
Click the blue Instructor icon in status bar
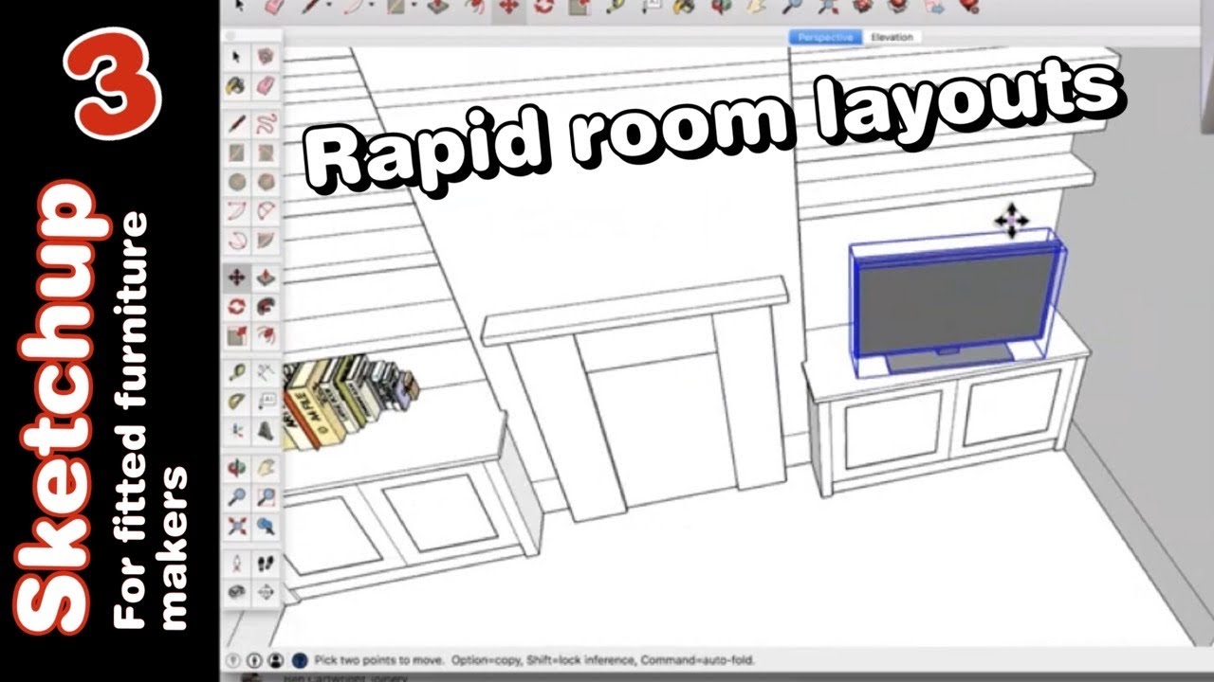[300, 660]
